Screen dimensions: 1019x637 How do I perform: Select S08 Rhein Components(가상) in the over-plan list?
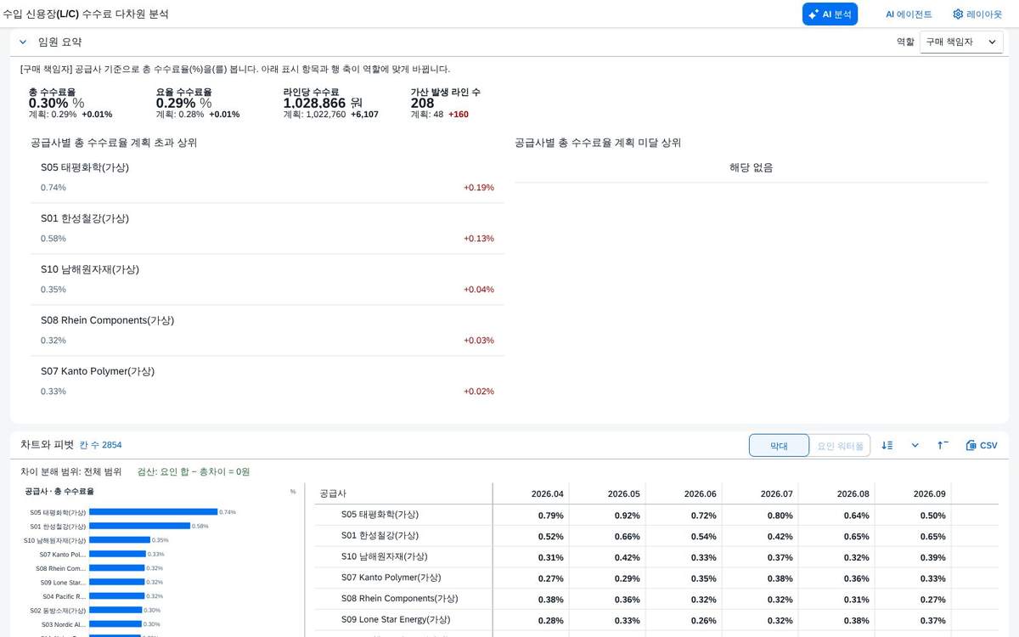[267, 330]
